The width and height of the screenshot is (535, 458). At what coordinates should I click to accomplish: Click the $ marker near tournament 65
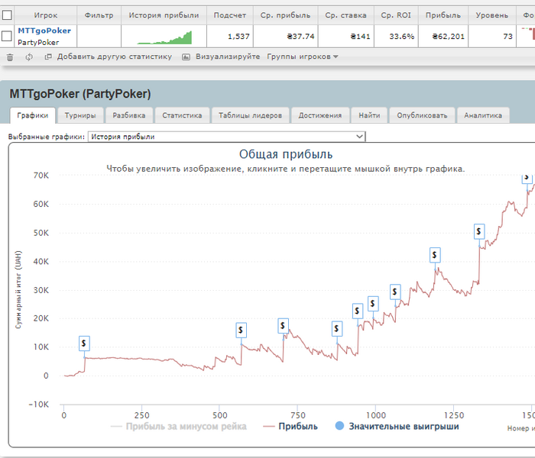[84, 343]
